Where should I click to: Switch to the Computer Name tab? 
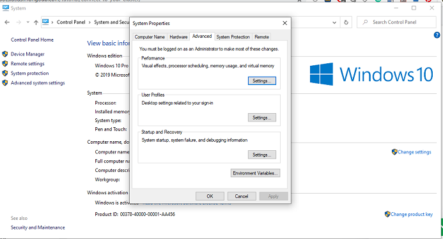150,37
